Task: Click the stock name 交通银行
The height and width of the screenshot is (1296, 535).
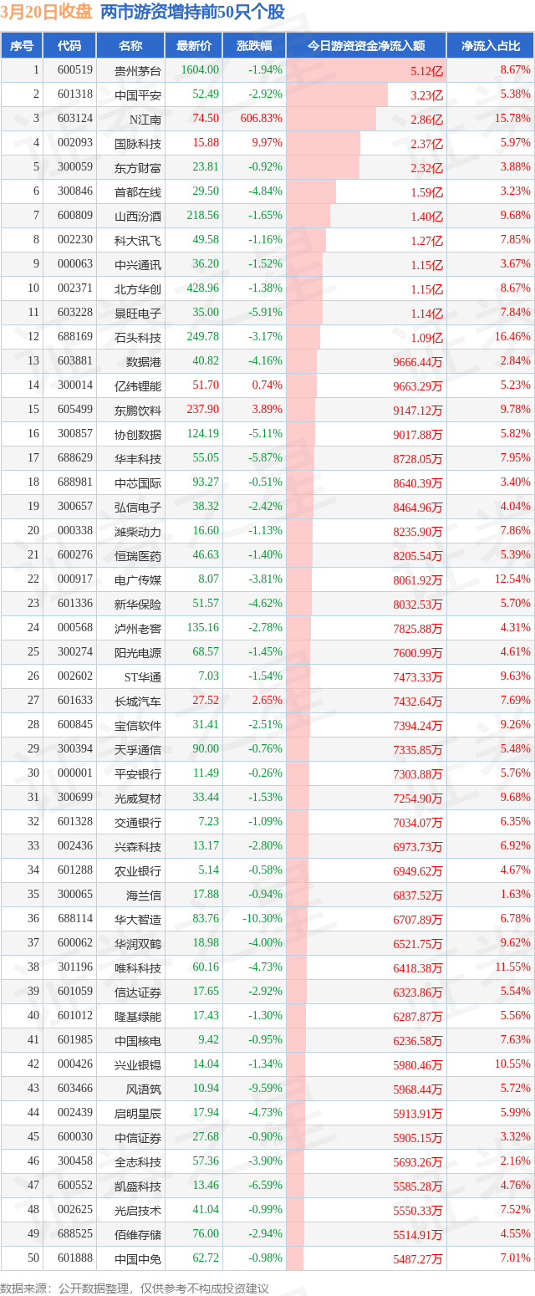Action: [x=139, y=823]
